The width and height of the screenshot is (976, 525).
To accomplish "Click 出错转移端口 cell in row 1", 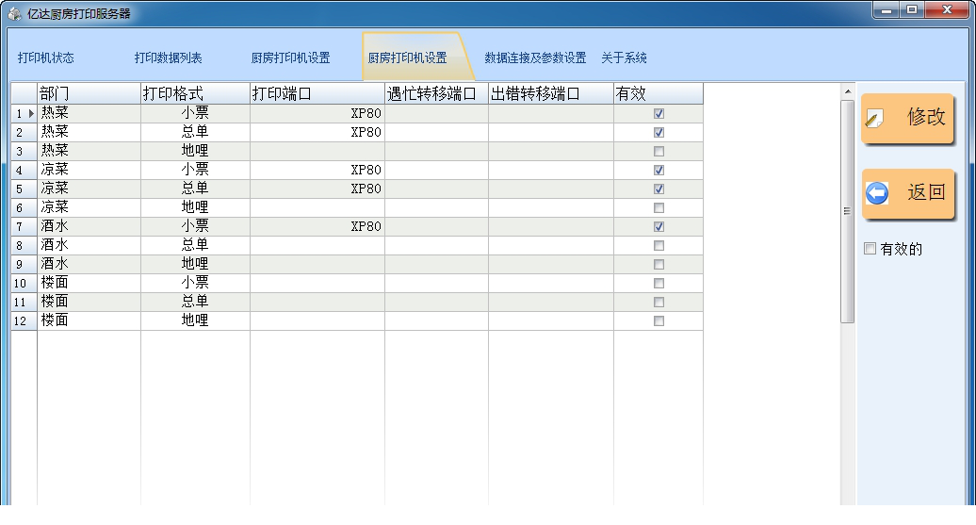I will tap(551, 113).
